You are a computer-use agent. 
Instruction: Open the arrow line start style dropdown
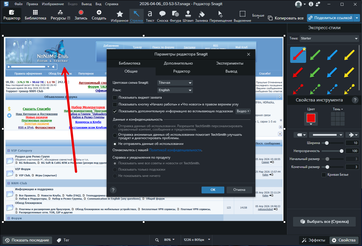(x=300, y=135)
